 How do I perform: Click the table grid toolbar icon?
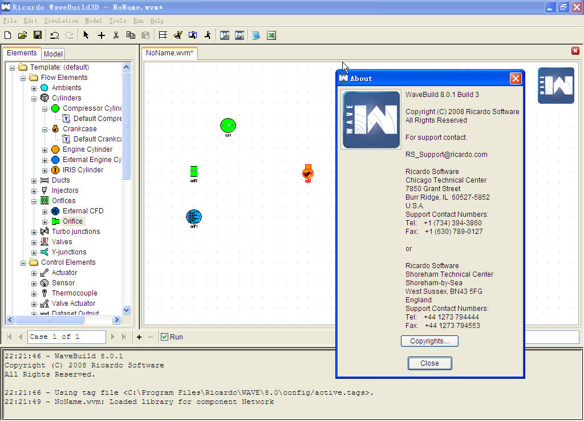(x=163, y=35)
